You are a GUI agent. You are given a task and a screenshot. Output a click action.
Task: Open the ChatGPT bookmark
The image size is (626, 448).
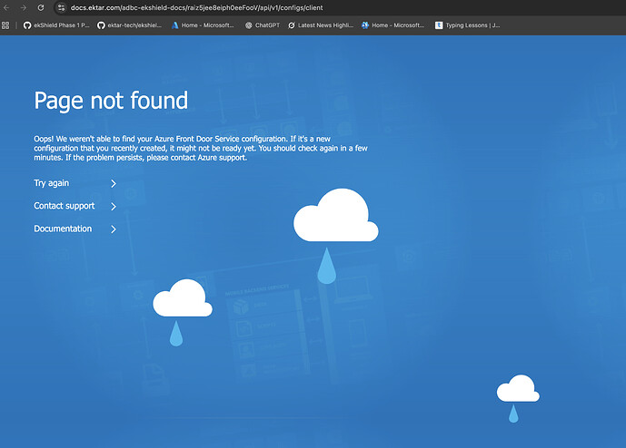(263, 25)
